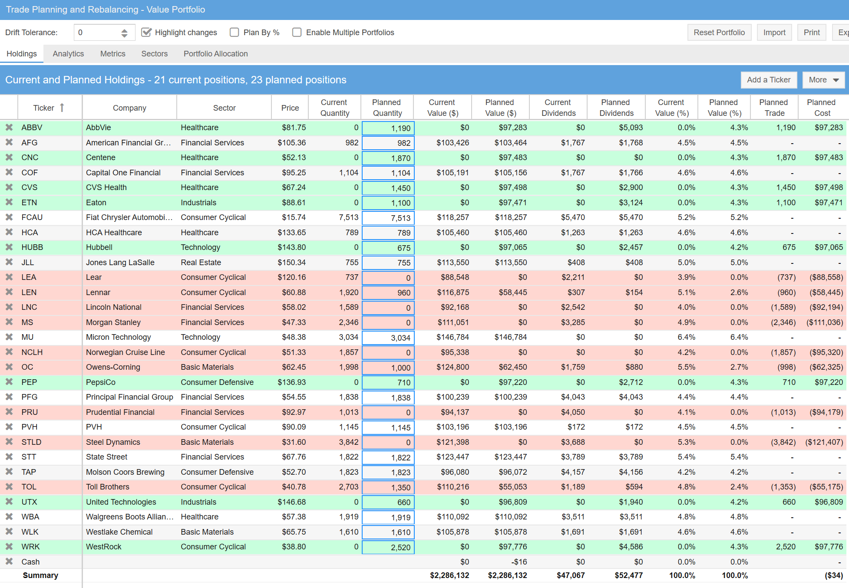
Task: Remove the ABBV row with its X icon
Action: 9,128
